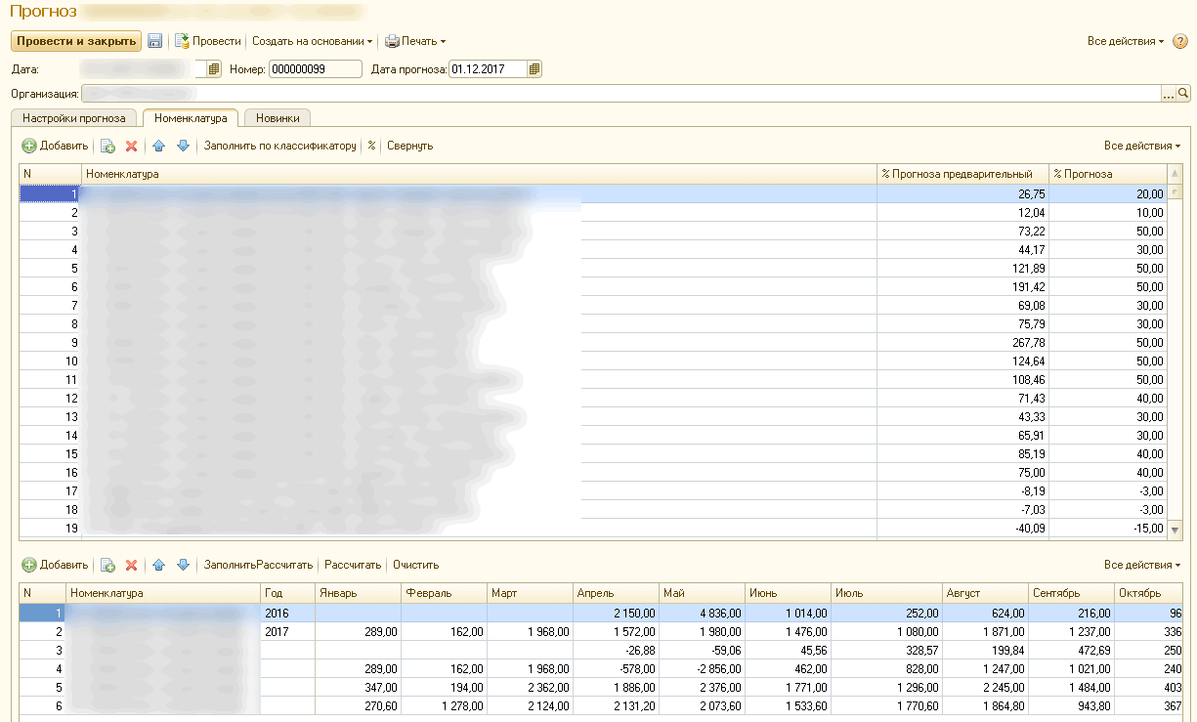The image size is (1197, 722).
Task: Switch to the Настройки прогноза tab
Action: coord(75,118)
